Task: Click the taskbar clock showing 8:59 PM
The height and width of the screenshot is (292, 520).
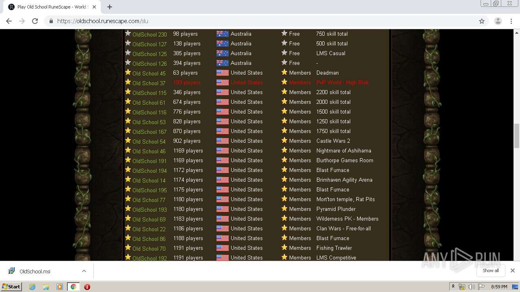Action: pos(499,287)
